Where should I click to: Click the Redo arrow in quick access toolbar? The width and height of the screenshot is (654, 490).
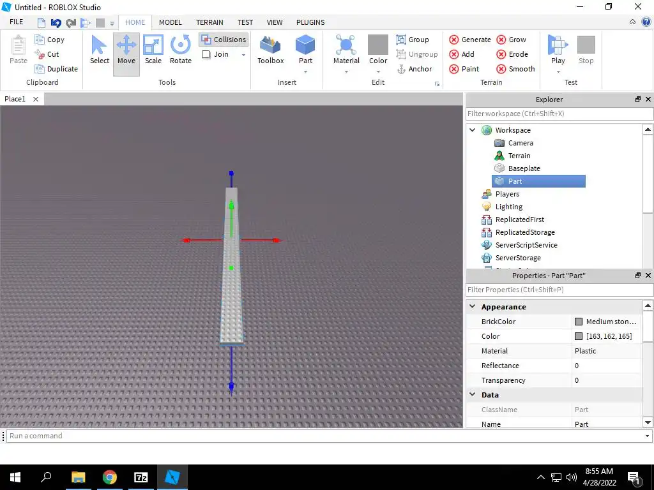tap(71, 23)
